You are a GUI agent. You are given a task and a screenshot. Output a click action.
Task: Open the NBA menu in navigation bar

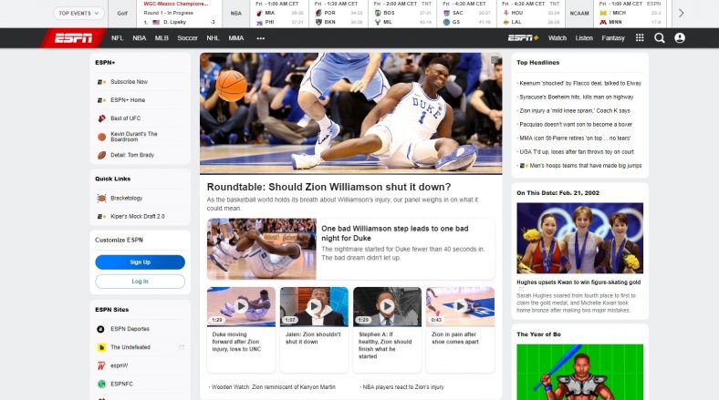(140, 38)
